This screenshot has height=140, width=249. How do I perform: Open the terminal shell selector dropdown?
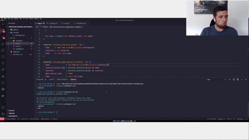[x=216, y=79]
